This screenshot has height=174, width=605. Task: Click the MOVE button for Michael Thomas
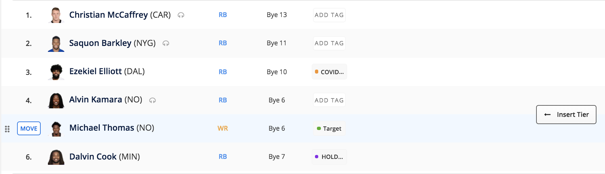point(29,128)
